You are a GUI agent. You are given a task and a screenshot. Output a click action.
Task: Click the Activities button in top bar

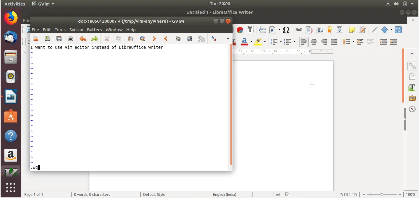point(15,4)
